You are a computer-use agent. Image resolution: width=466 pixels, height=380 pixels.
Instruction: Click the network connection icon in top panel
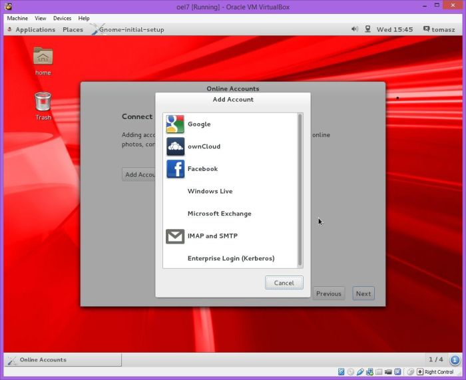coord(367,29)
